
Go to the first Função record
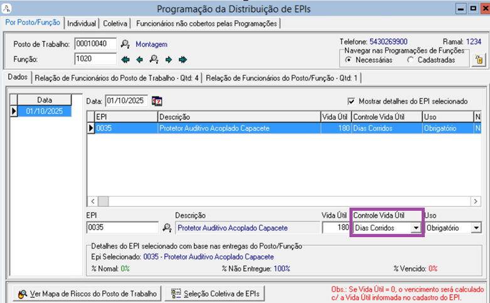click(x=125, y=60)
